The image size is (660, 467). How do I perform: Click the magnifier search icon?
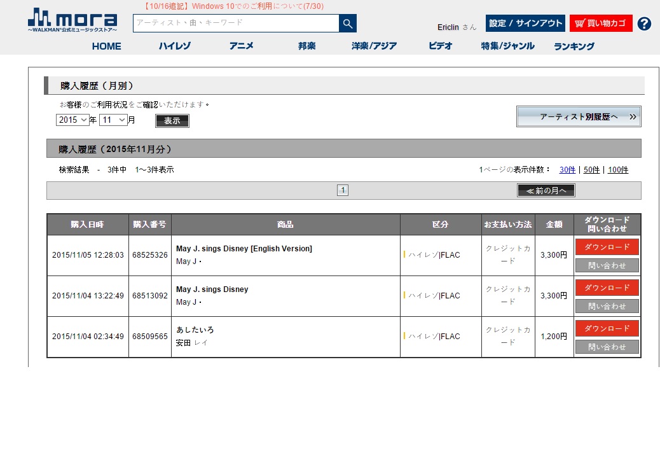pyautogui.click(x=348, y=23)
